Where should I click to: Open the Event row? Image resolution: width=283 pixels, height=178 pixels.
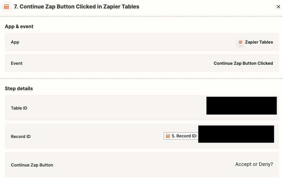[x=142, y=63]
